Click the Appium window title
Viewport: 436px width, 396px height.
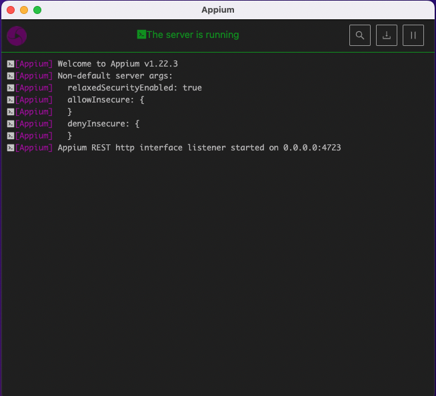tap(218, 10)
